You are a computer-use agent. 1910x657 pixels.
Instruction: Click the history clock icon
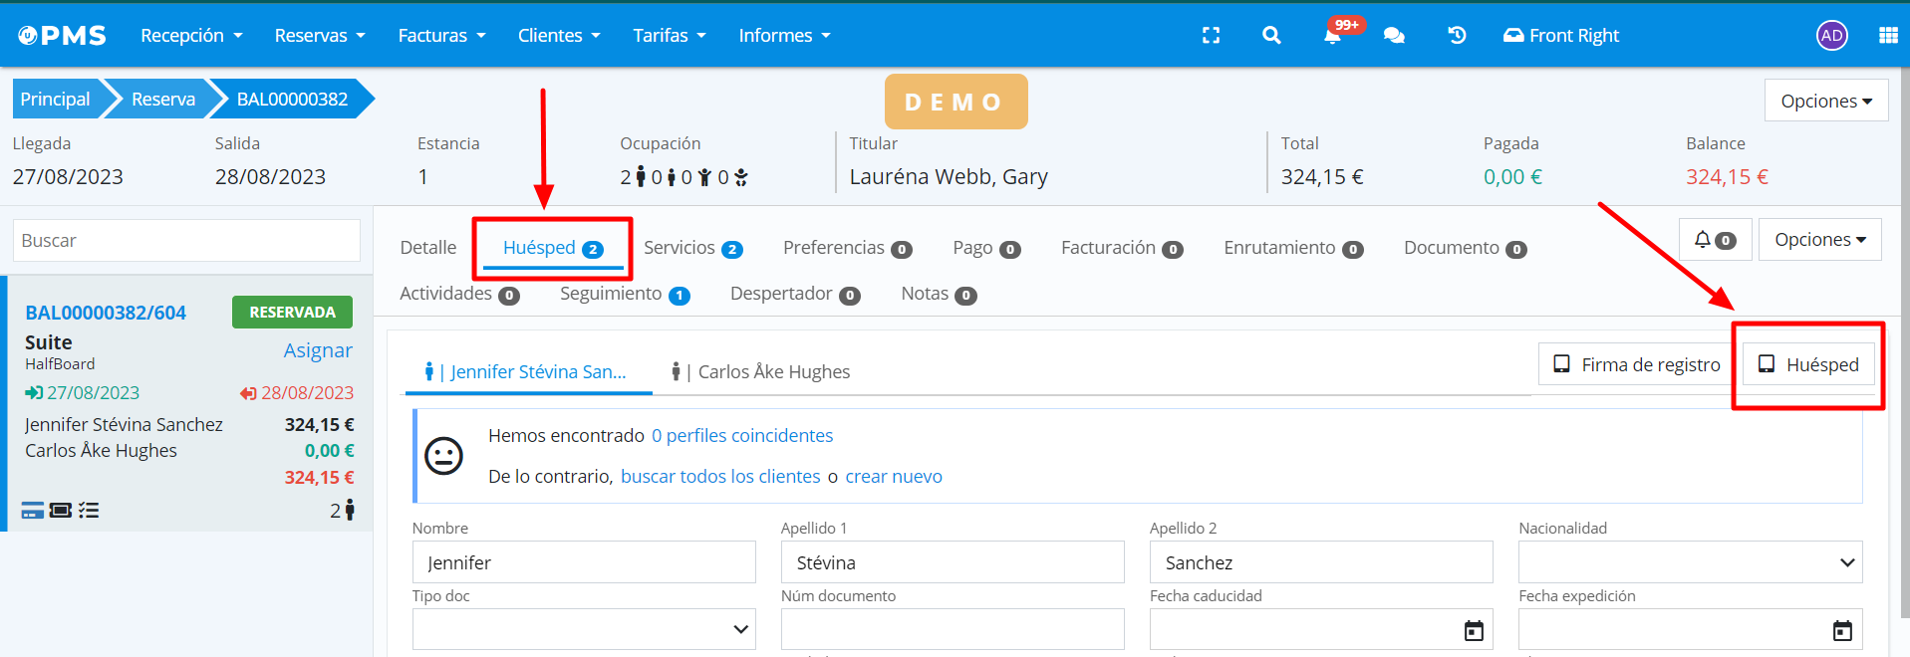tap(1457, 36)
